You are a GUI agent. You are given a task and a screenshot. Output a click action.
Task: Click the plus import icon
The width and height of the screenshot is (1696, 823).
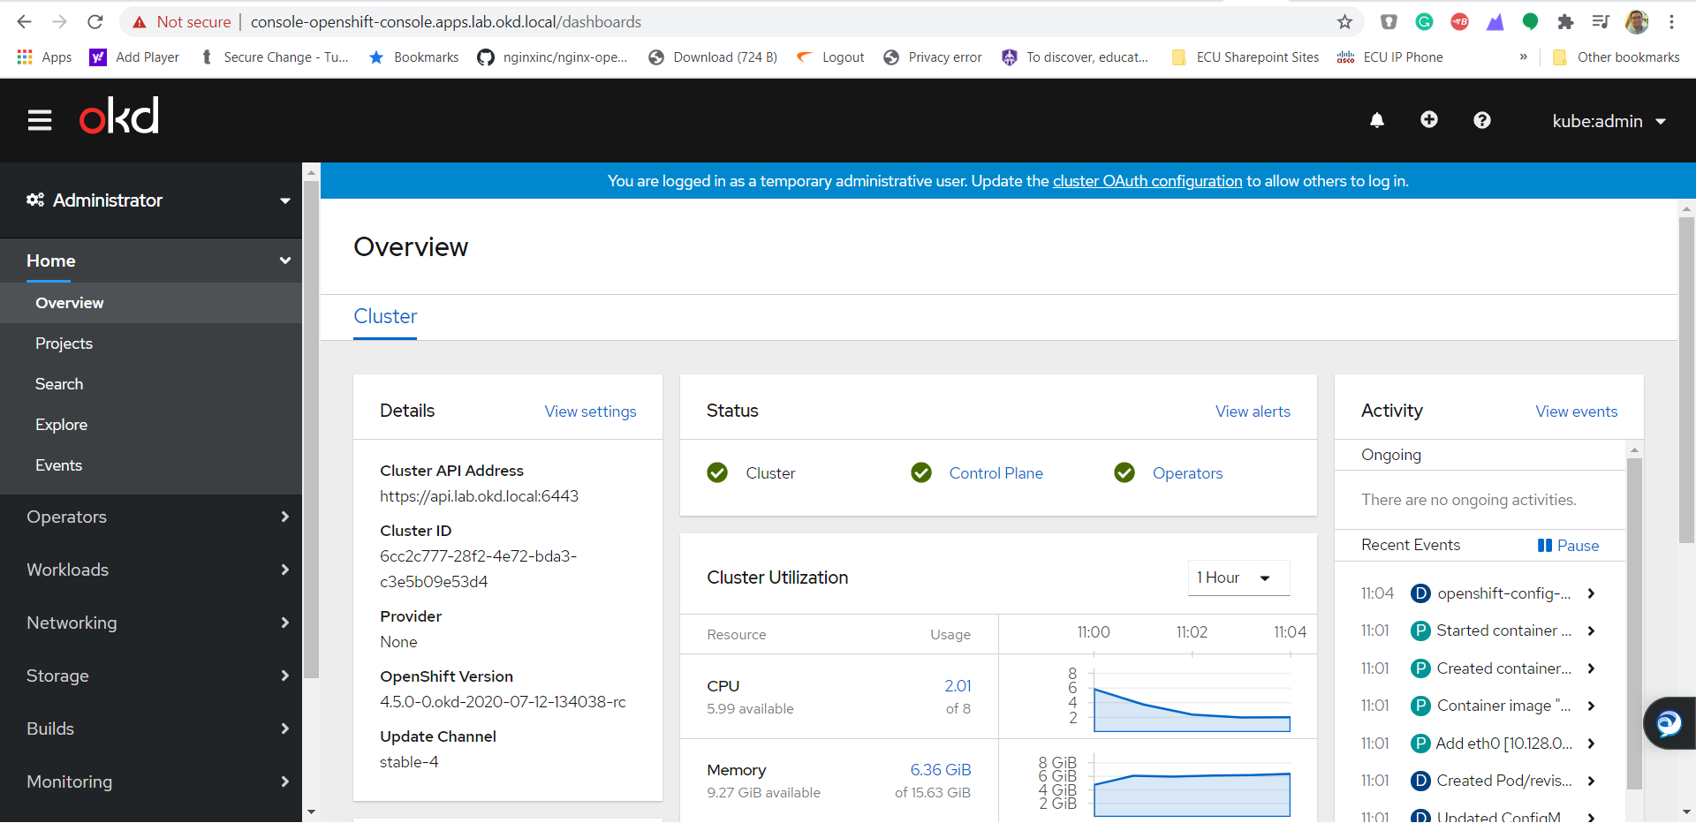pos(1429,119)
